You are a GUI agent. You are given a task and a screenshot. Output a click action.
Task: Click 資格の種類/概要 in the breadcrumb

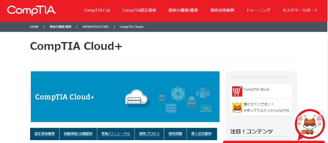[60, 27]
